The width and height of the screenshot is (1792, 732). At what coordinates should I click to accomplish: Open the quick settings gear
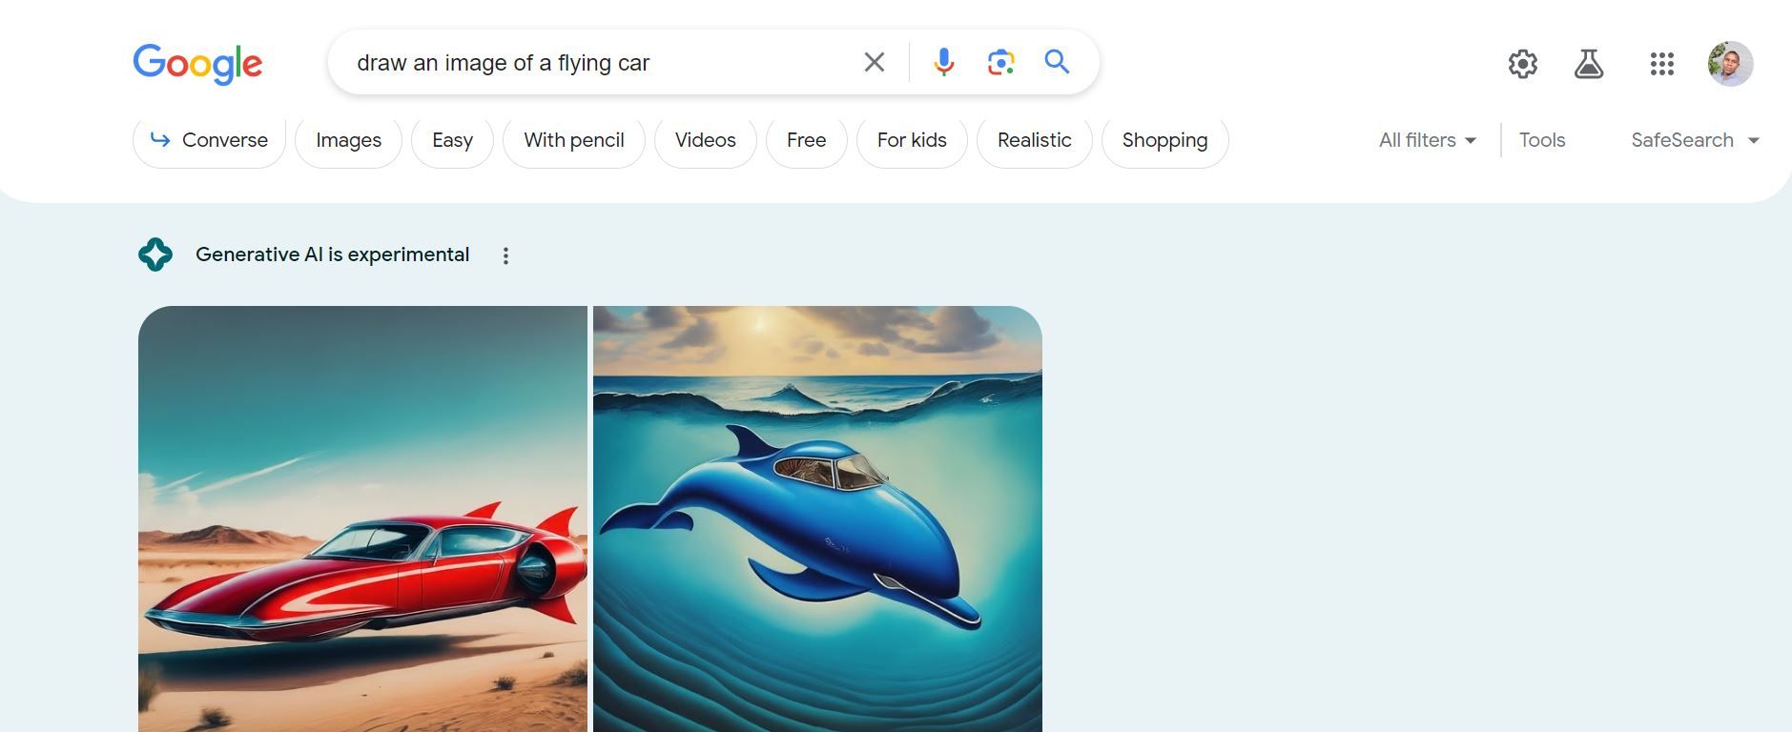pyautogui.click(x=1522, y=64)
